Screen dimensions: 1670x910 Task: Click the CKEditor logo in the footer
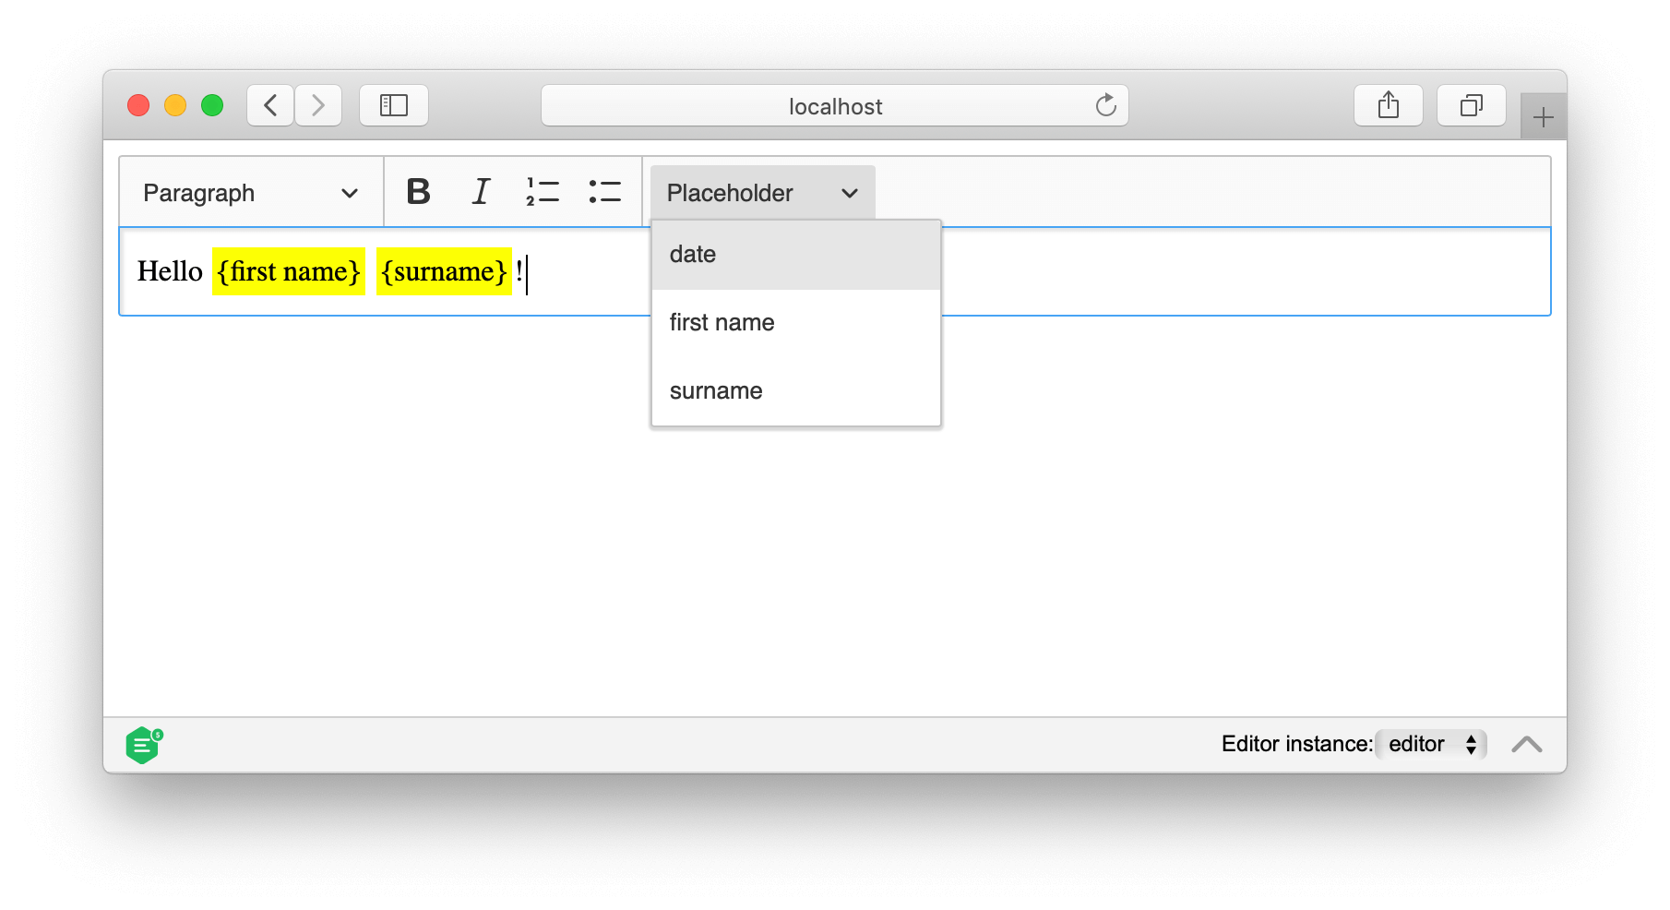(144, 744)
